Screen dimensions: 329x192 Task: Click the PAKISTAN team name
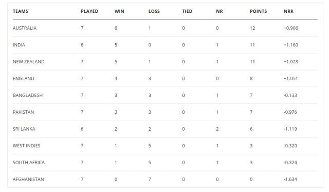click(23, 112)
